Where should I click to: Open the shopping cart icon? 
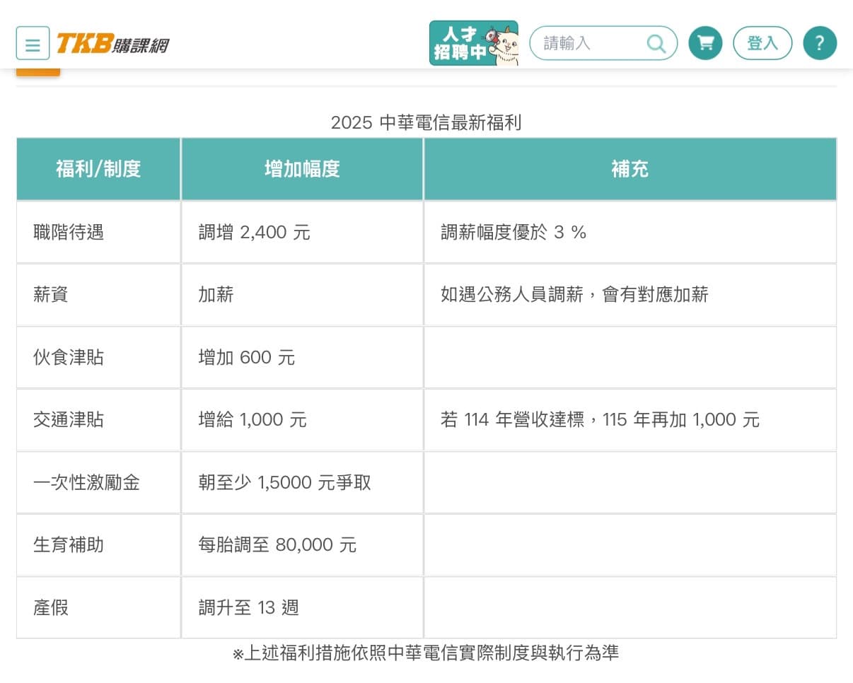705,43
